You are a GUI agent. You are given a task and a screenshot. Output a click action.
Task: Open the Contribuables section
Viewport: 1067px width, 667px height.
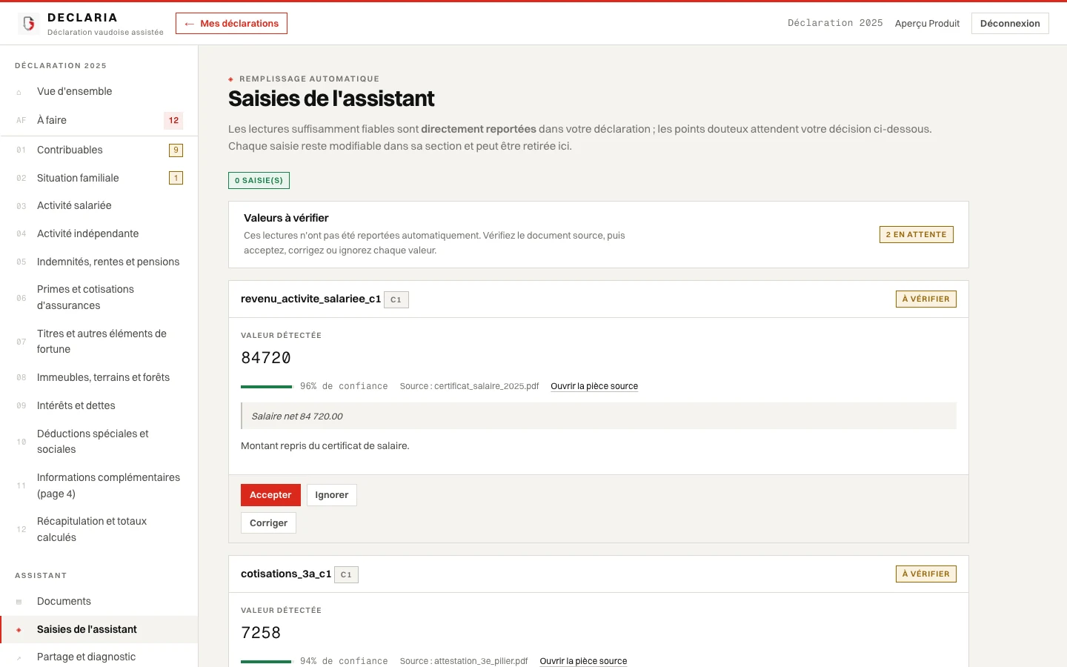click(99, 150)
